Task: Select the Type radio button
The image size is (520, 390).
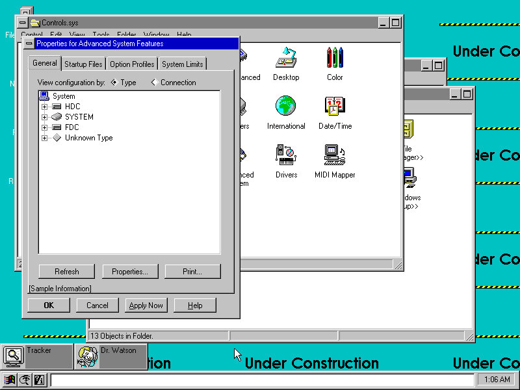Action: 114,83
